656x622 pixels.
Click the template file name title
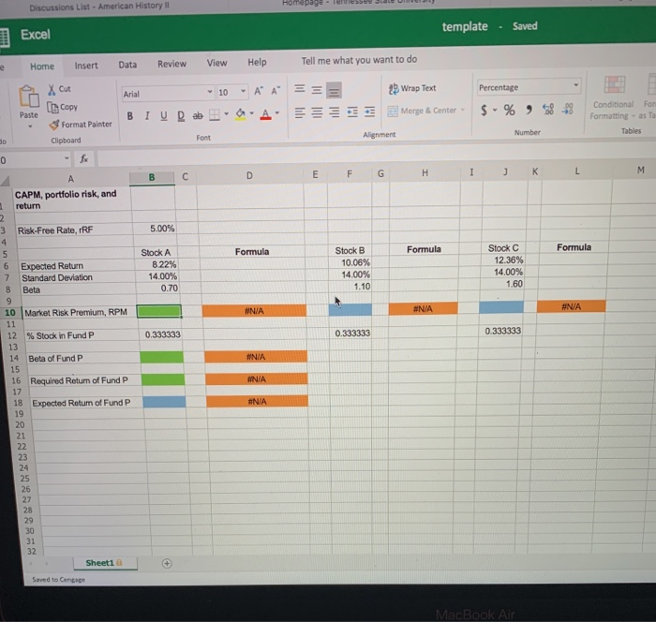[465, 26]
